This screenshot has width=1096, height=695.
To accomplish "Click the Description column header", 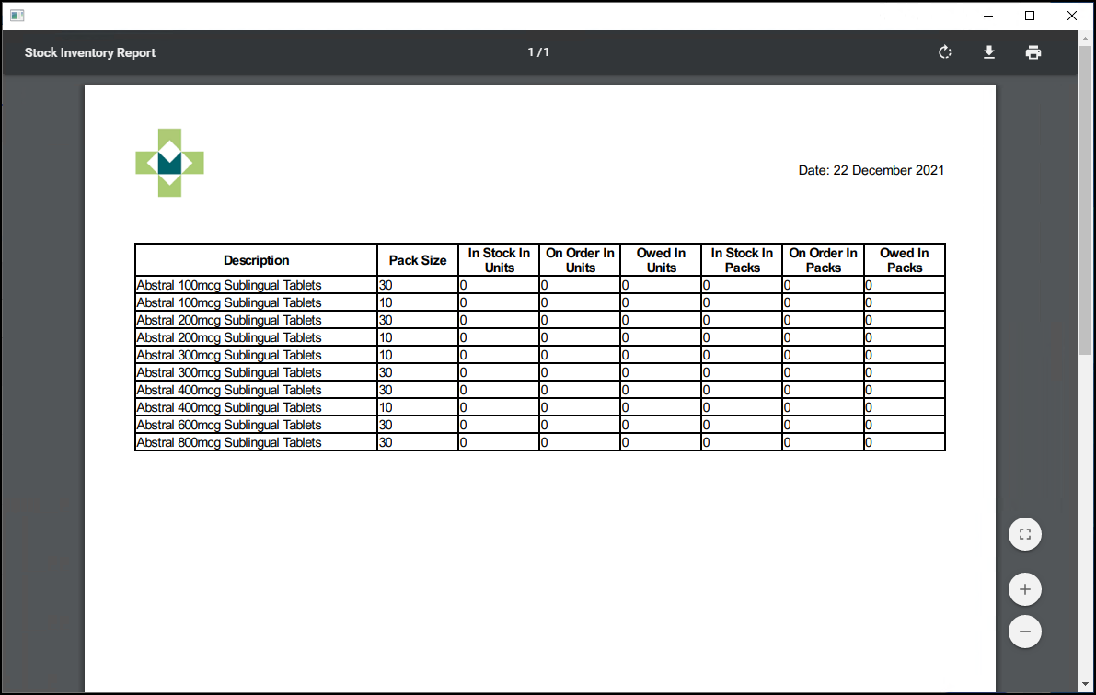I will [256, 260].
